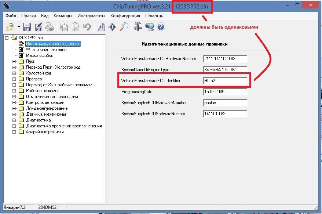The image size is (322, 214).
Task: Toggle the Флаги комплектации checkbox item
Action: tap(21, 50)
